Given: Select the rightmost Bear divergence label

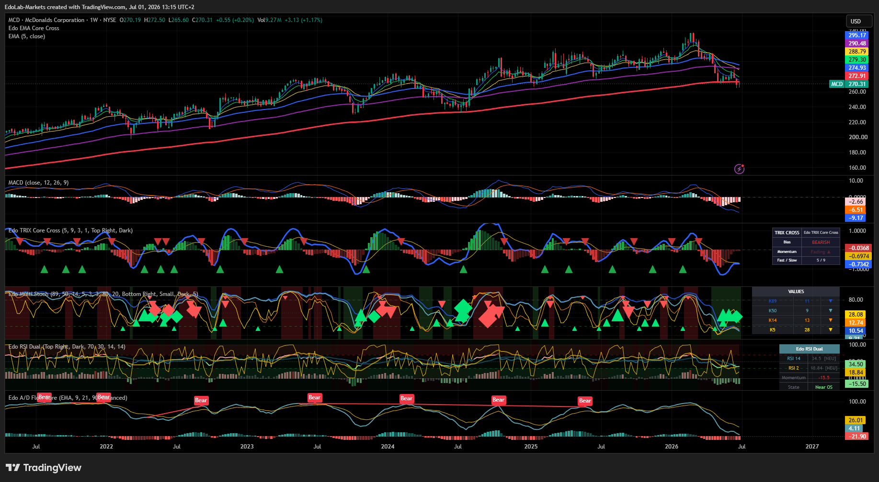Looking at the screenshot, I should [x=585, y=401].
